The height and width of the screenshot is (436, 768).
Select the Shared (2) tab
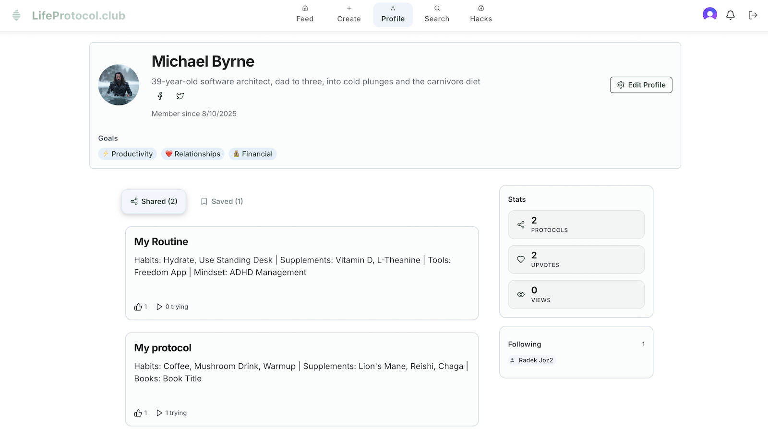tap(154, 201)
